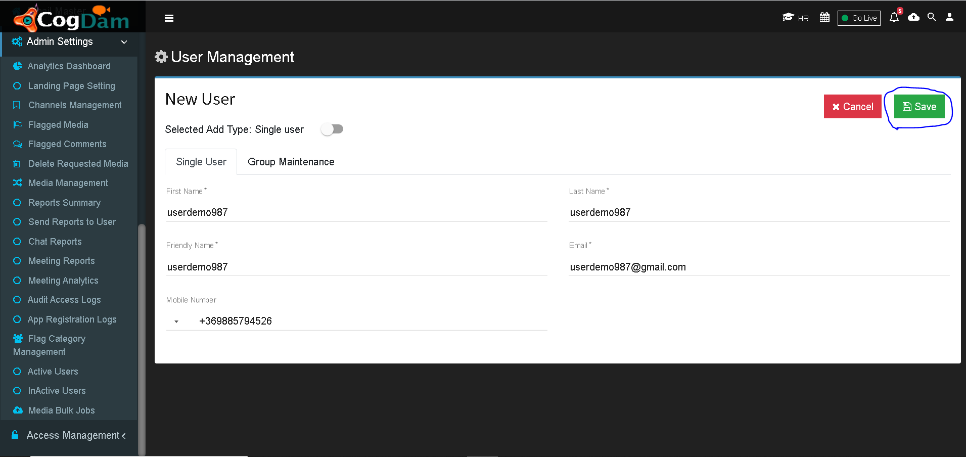
Task: Open the calendar icon in header
Action: point(824,18)
